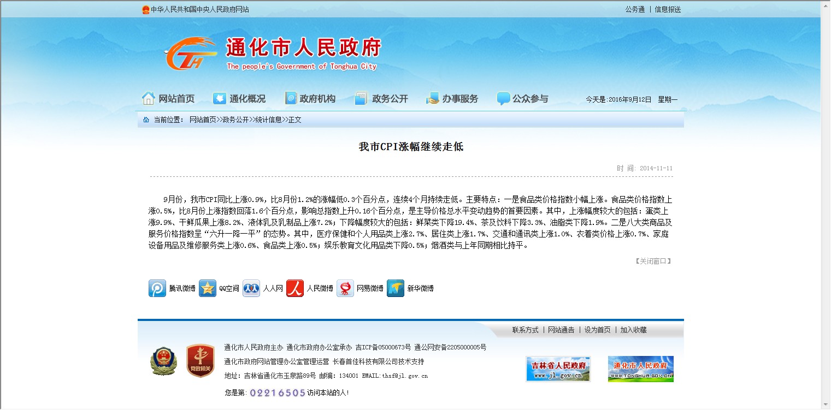
Task: Click the Tencent Weibo share icon
Action: (157, 288)
